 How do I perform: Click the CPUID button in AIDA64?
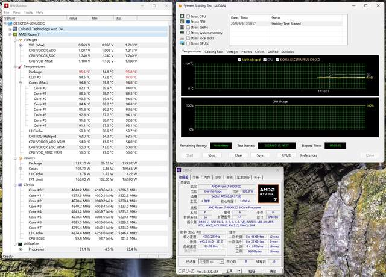286,155
